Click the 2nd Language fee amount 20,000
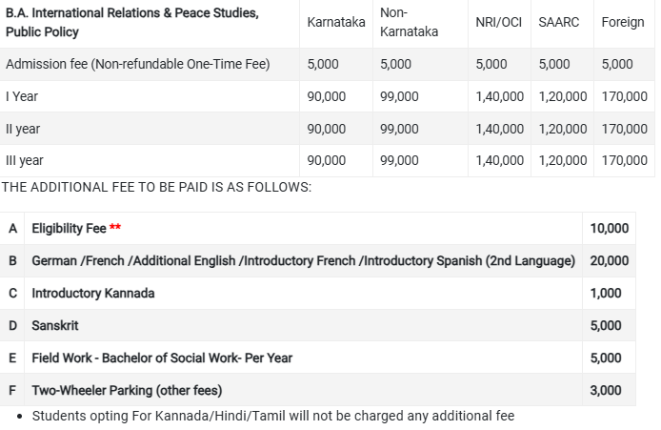661x430 pixels. [x=610, y=260]
